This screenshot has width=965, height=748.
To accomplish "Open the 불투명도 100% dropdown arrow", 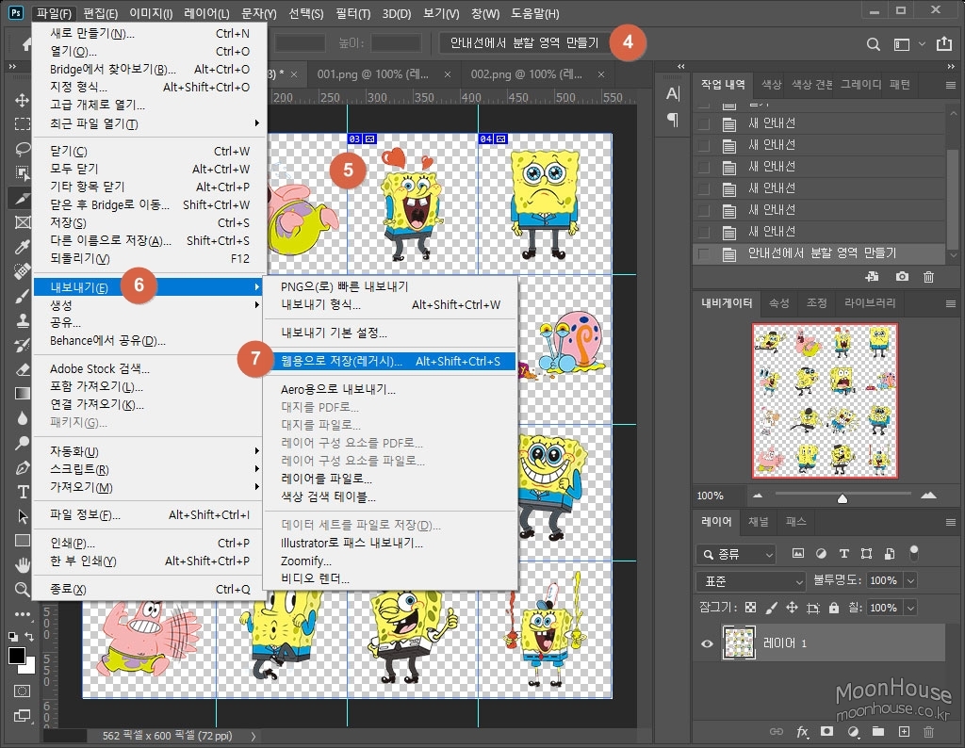I will (x=911, y=580).
